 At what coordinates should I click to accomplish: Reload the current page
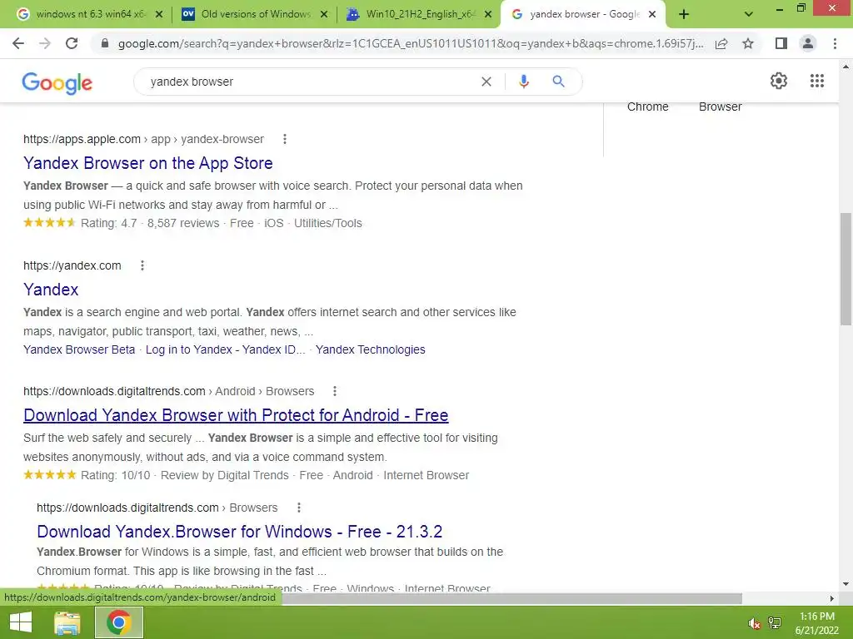[x=72, y=43]
